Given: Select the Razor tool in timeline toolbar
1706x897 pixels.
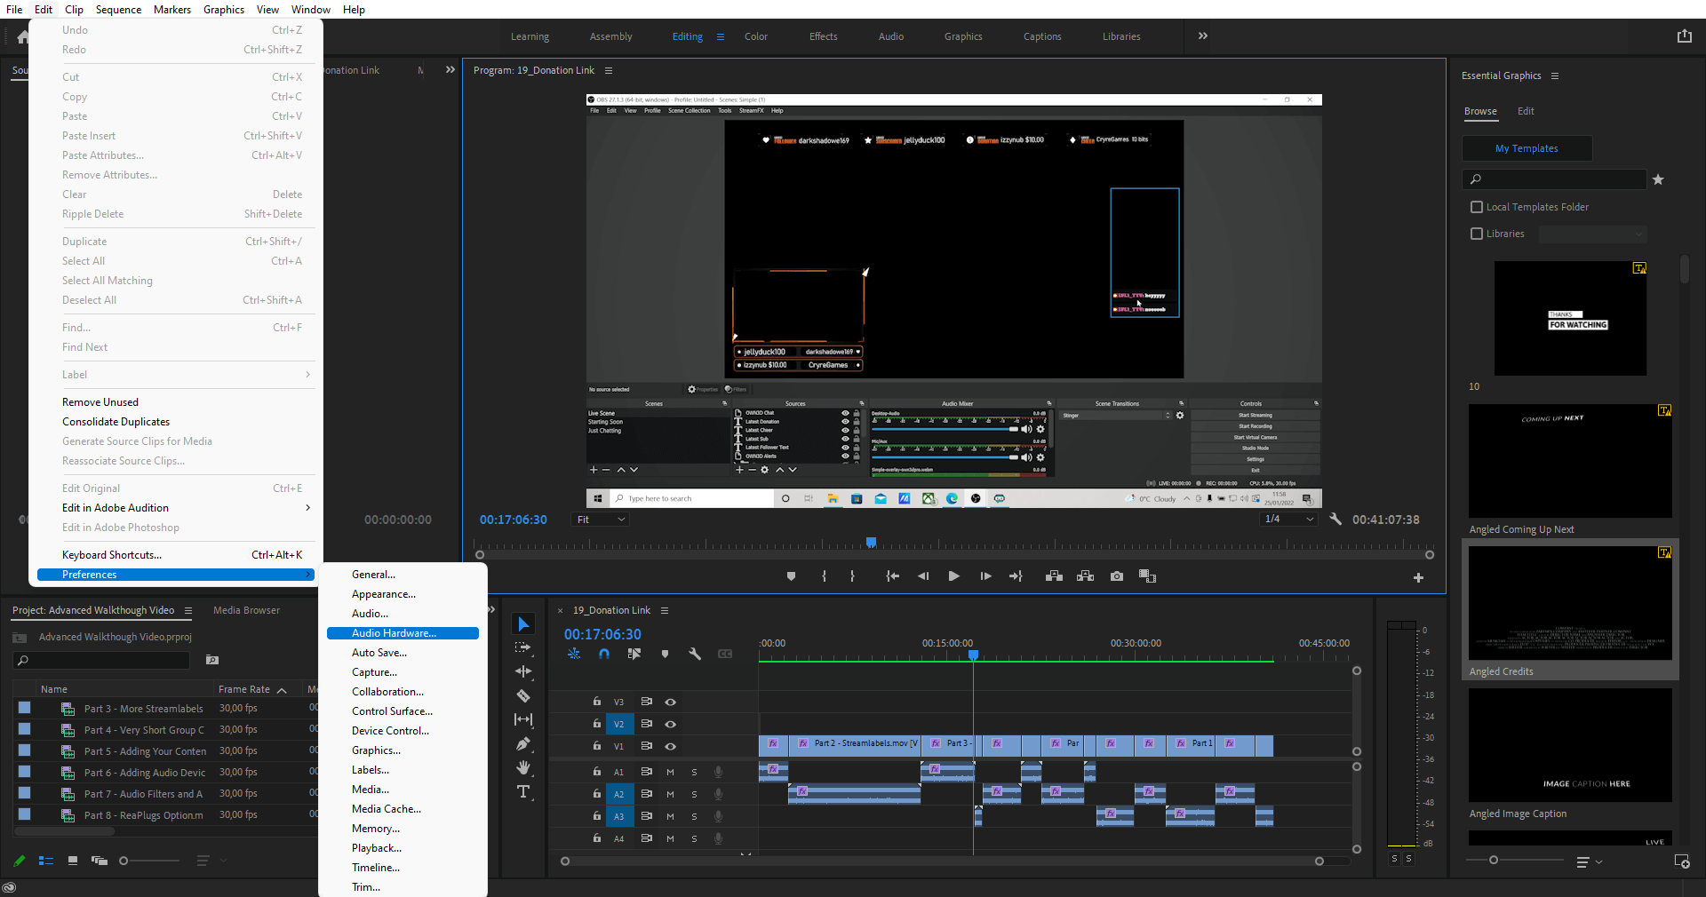Looking at the screenshot, I should tap(523, 696).
